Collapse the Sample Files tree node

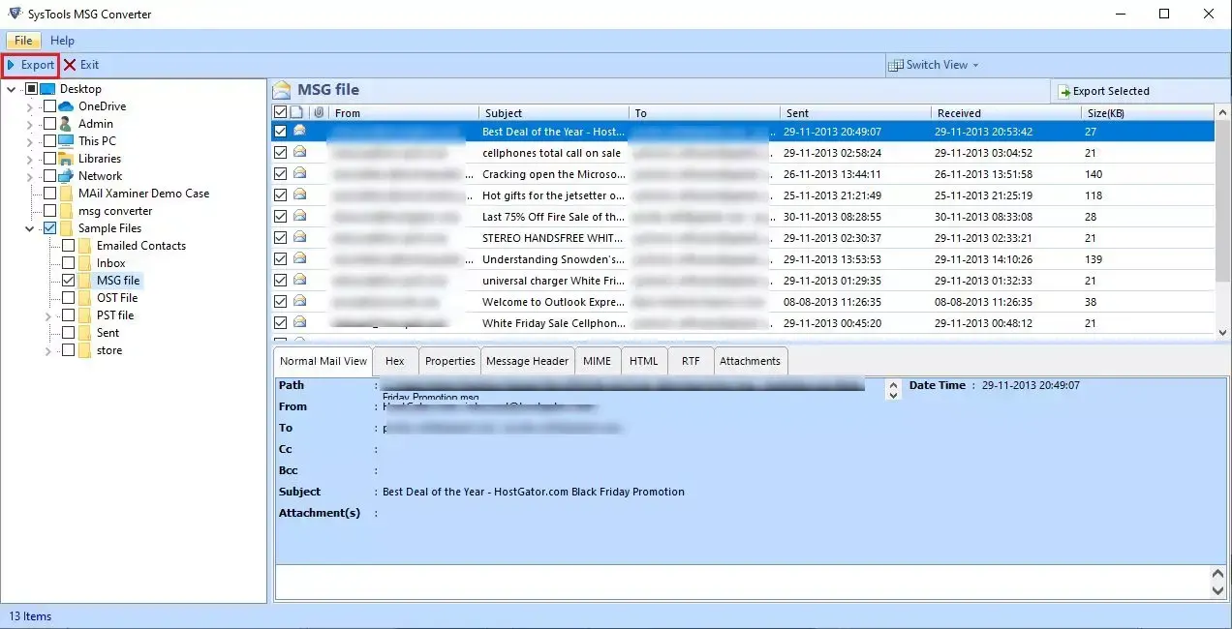tap(30, 228)
